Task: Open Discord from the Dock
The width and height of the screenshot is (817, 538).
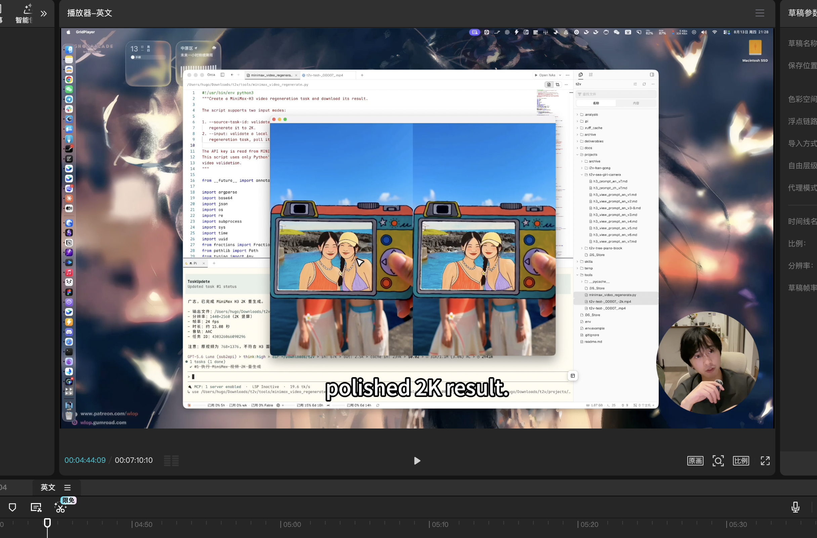Action: [x=69, y=332]
